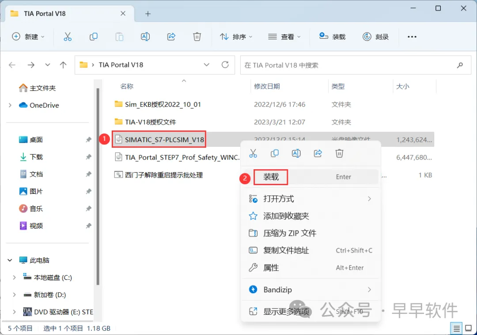
Task: Close the TIA Portal V18 tab
Action: (x=123, y=14)
